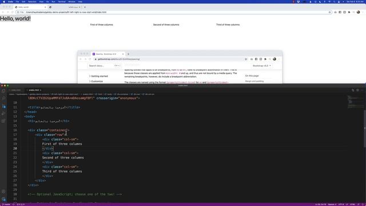This screenshot has width=366, height=206.
Task: Bookmark the page with the star icon in top Chrome
Action: [329, 12]
